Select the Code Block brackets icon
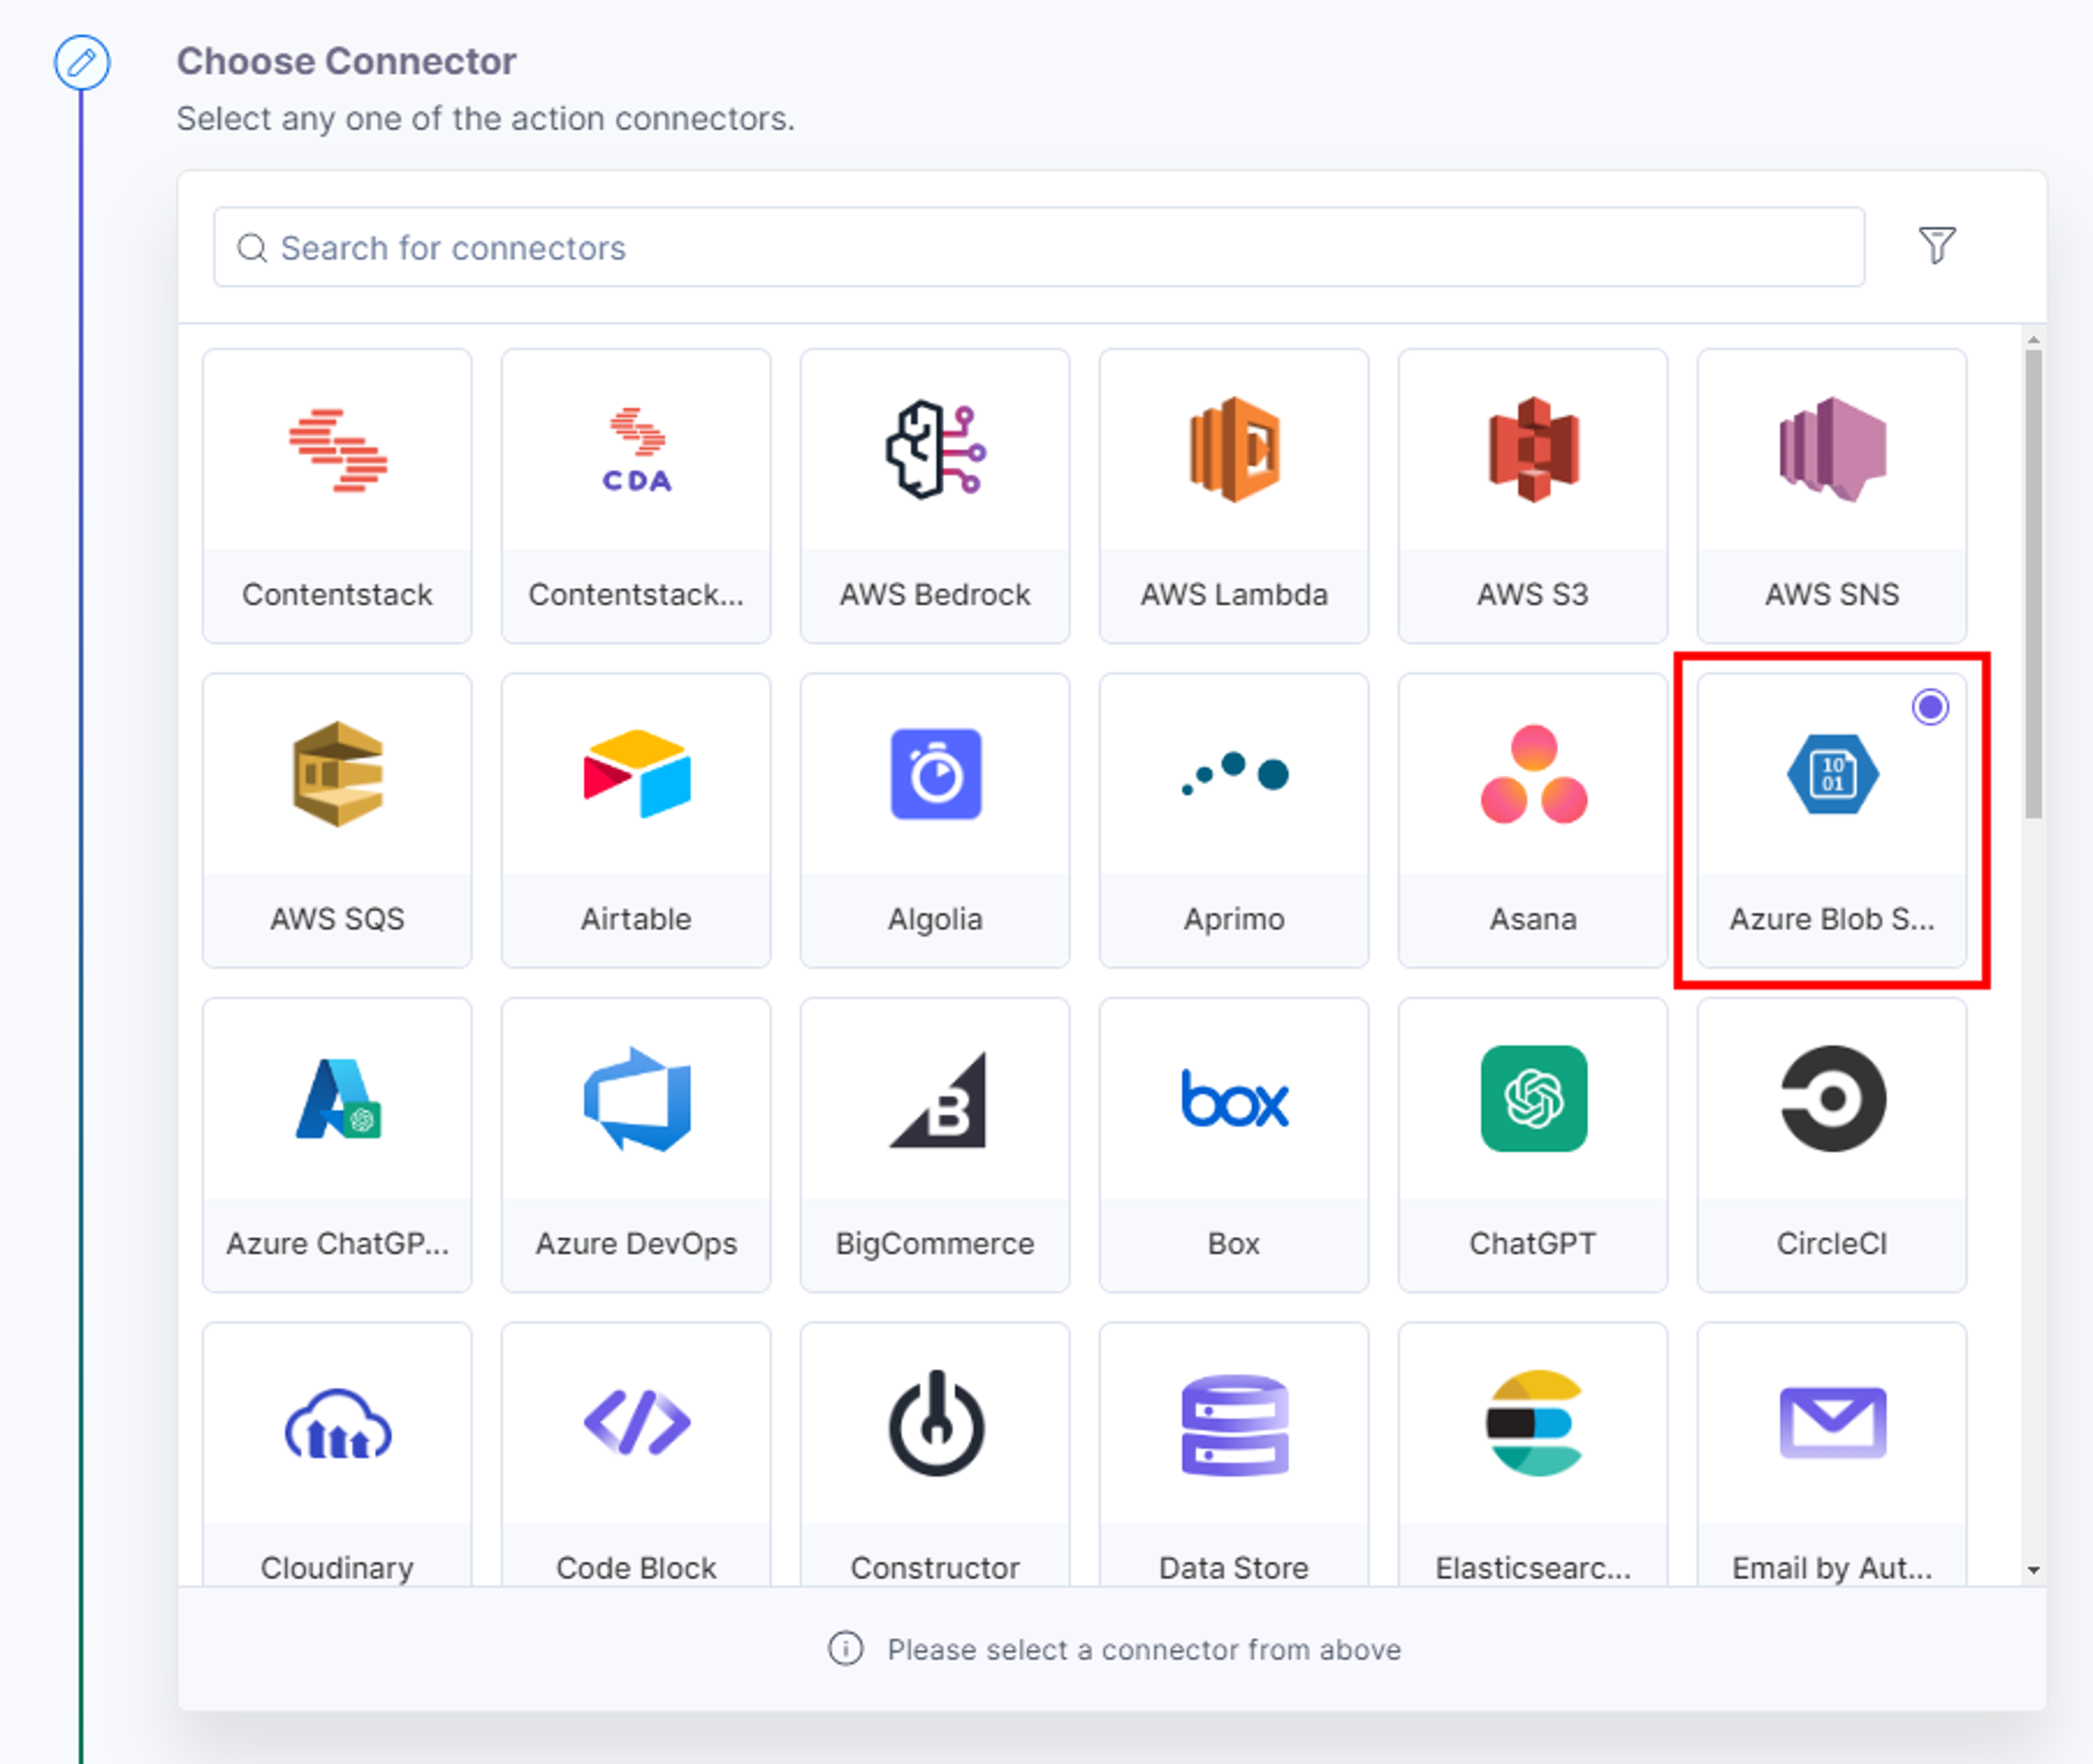Viewport: 2093px width, 1764px height. click(x=636, y=1422)
